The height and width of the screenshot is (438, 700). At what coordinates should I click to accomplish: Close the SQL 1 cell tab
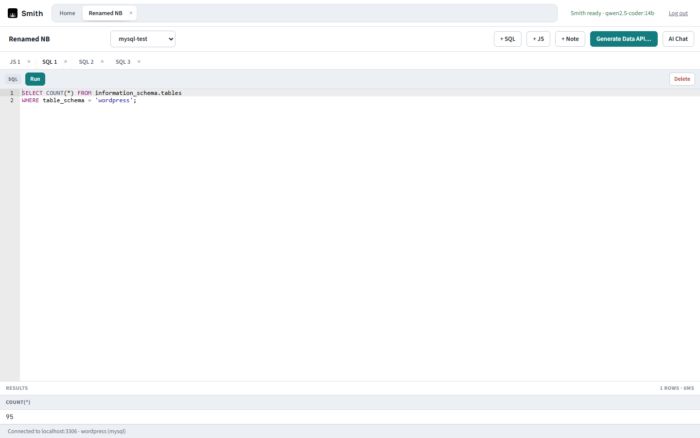66,62
